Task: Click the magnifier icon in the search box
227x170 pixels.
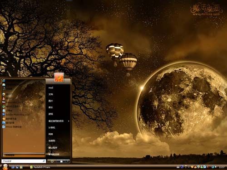Action: 44,161
